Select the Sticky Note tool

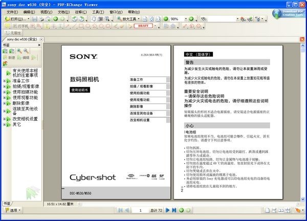pos(7,26)
